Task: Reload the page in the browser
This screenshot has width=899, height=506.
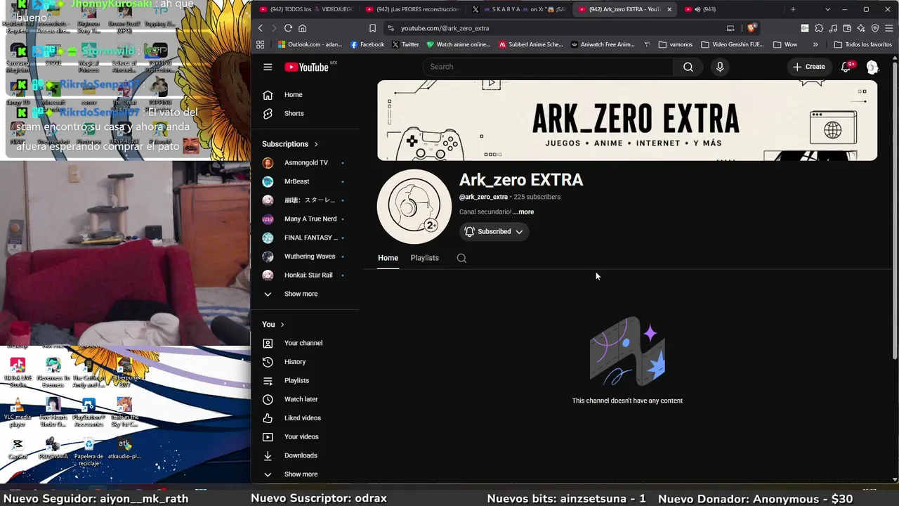Action: pyautogui.click(x=288, y=28)
